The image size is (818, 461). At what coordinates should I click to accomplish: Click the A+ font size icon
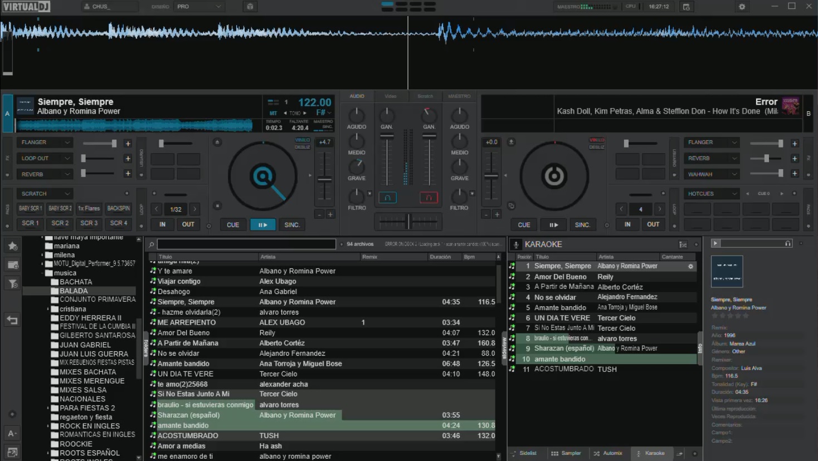point(12,433)
